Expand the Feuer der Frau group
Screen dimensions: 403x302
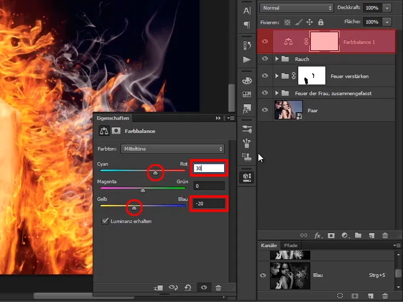277,93
